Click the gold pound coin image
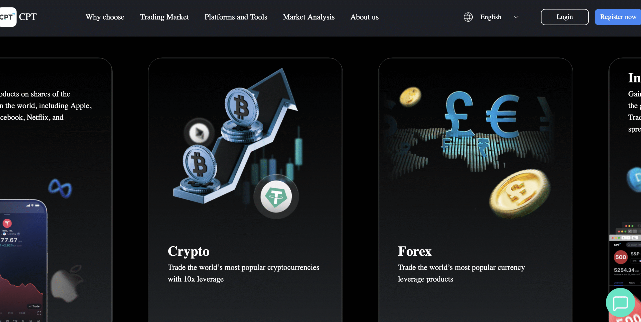The height and width of the screenshot is (322, 641). pos(520,193)
